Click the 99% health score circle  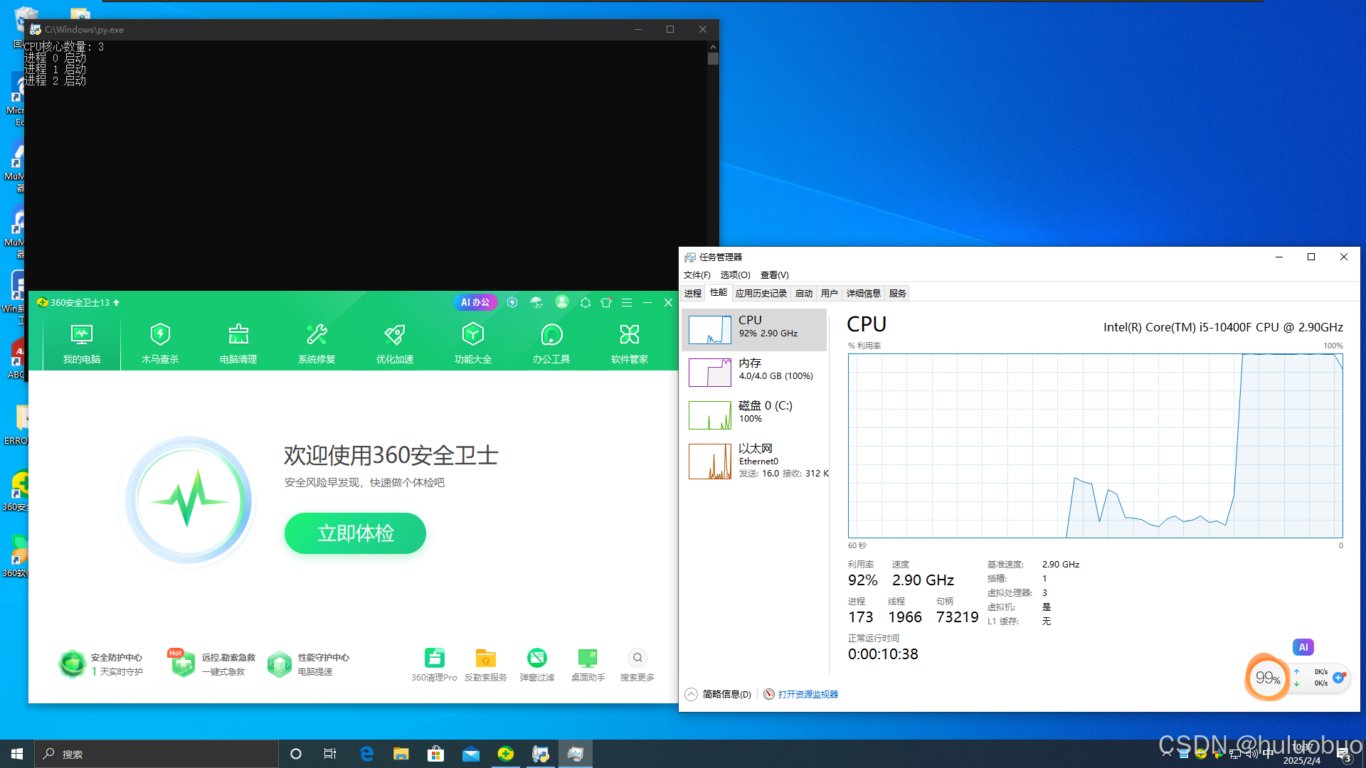click(1266, 677)
